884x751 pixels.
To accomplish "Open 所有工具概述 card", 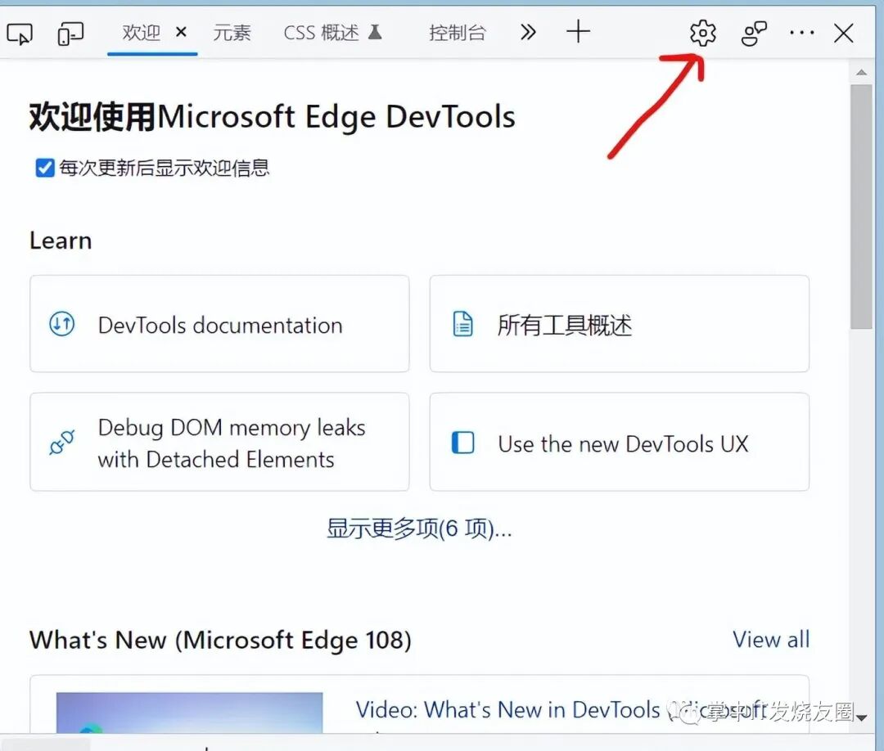I will tap(619, 324).
